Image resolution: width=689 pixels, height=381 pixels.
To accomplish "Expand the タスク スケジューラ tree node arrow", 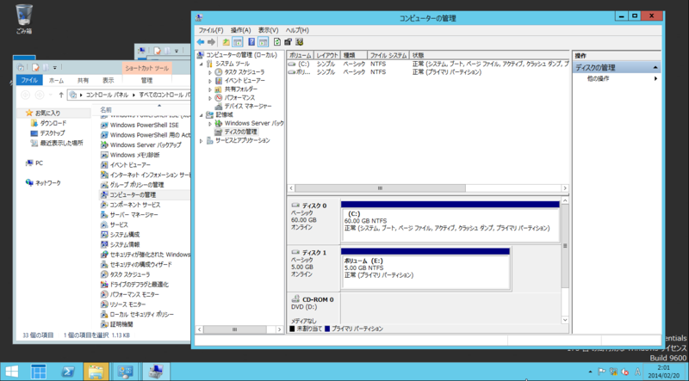I will (210, 72).
